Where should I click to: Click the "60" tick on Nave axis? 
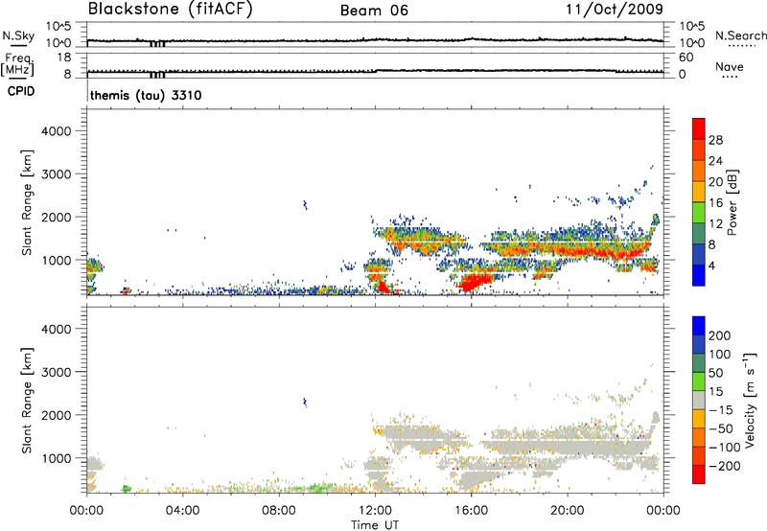point(686,58)
